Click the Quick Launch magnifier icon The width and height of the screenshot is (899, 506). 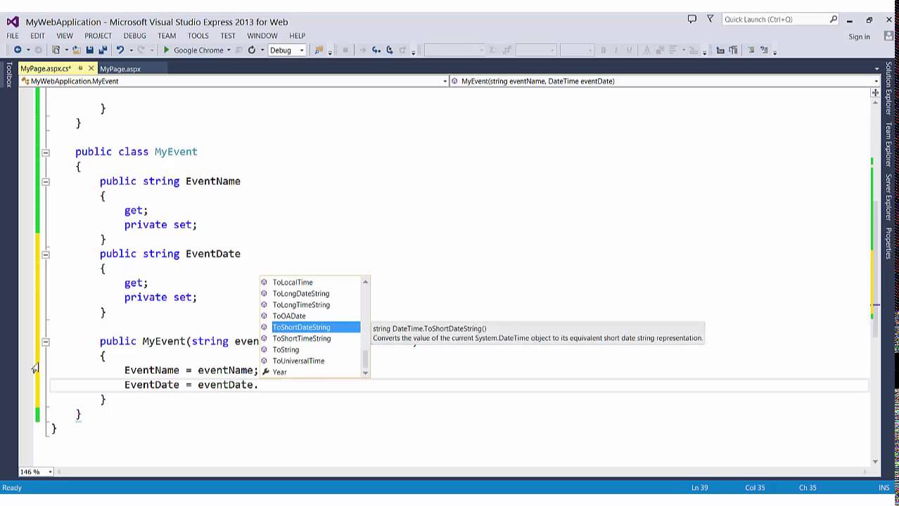(x=834, y=20)
